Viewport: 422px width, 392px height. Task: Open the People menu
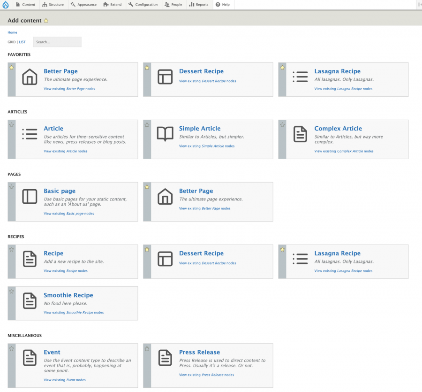click(x=173, y=5)
